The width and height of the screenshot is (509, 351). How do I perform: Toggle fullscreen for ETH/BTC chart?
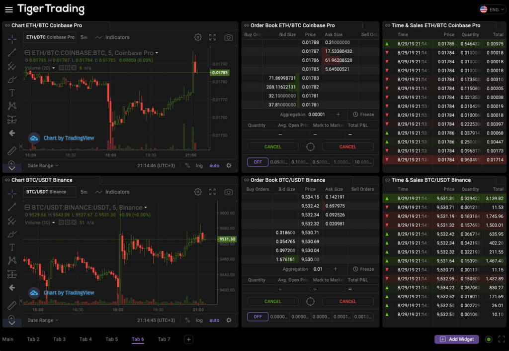click(x=212, y=37)
